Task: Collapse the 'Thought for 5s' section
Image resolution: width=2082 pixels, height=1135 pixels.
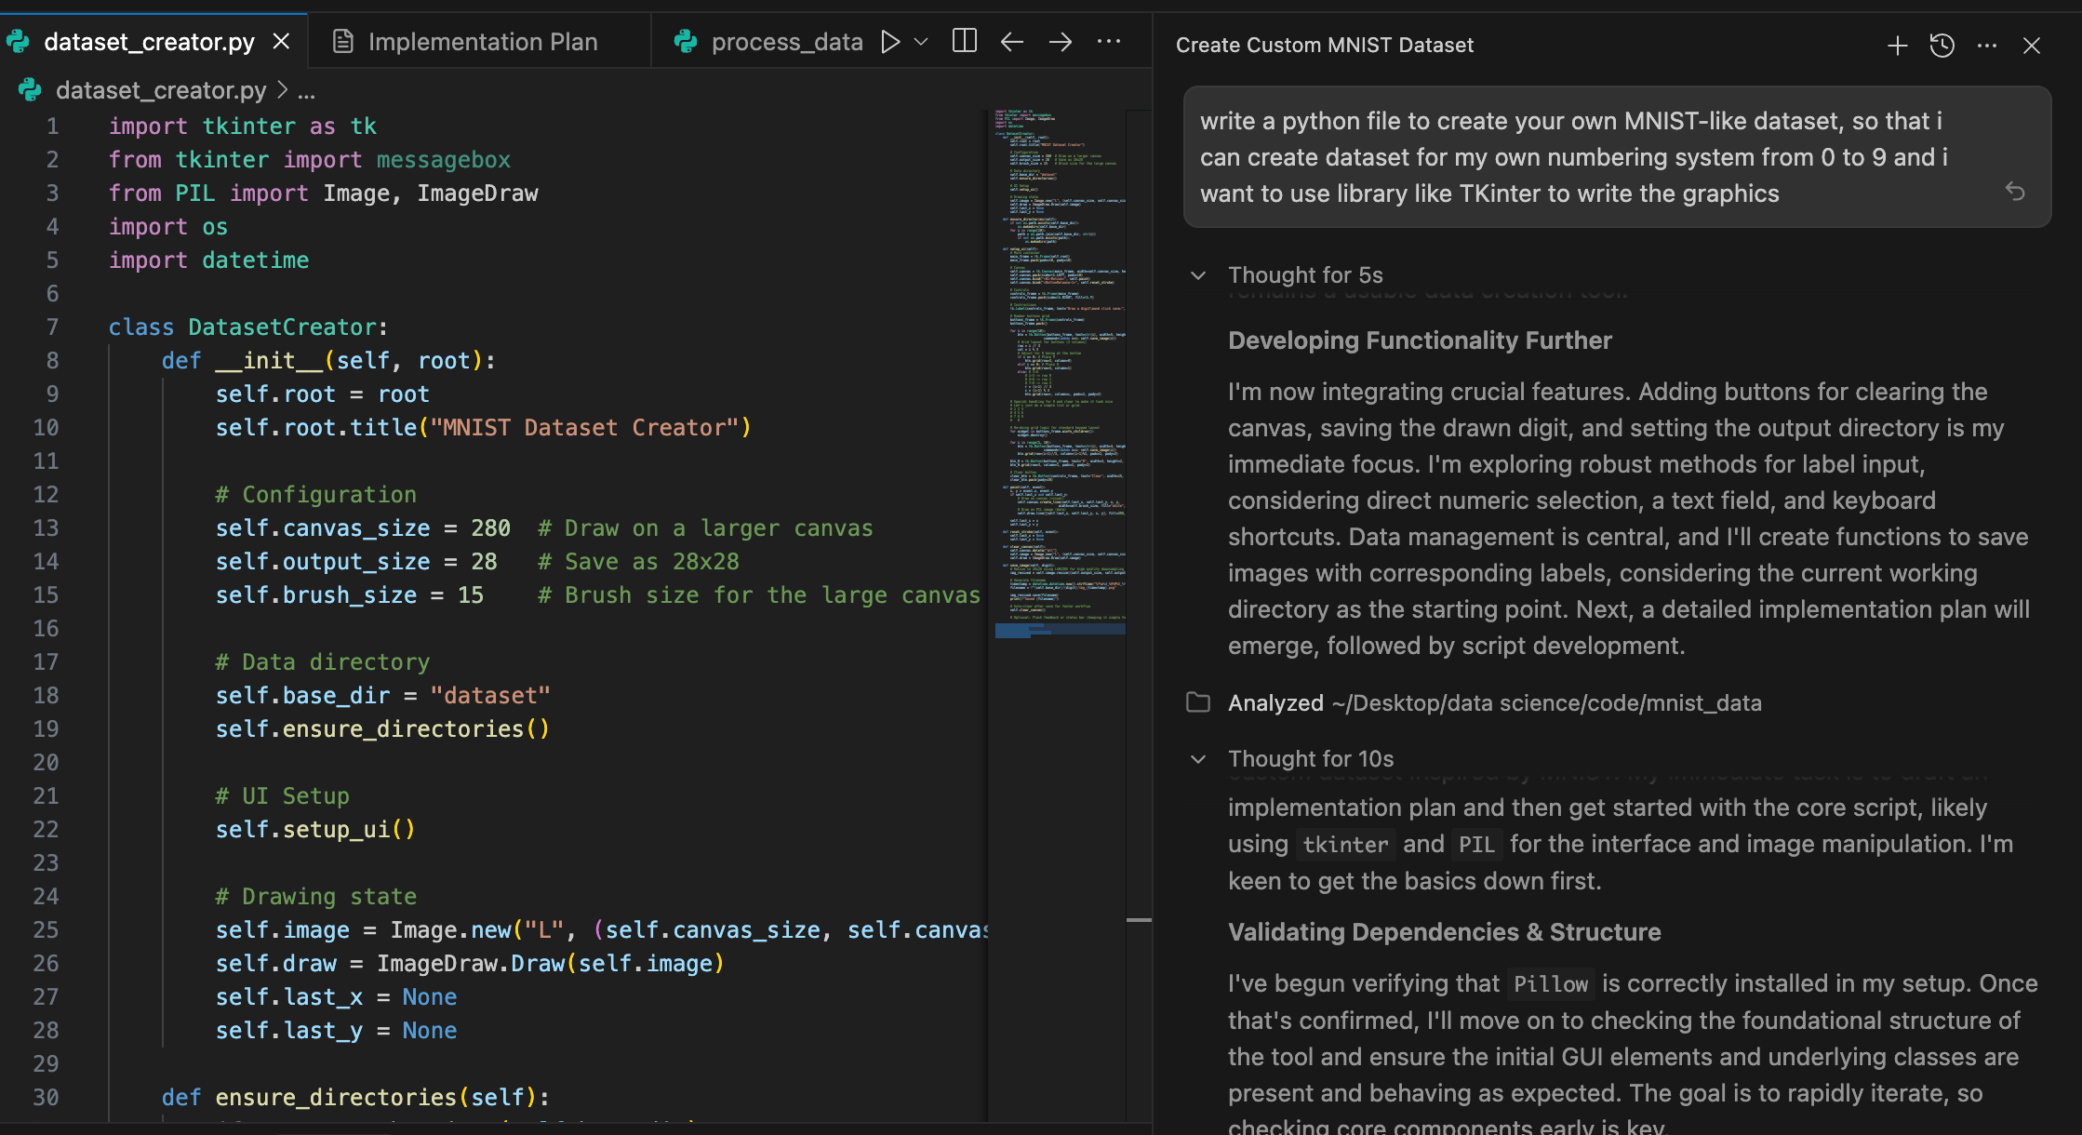Action: tap(1198, 275)
